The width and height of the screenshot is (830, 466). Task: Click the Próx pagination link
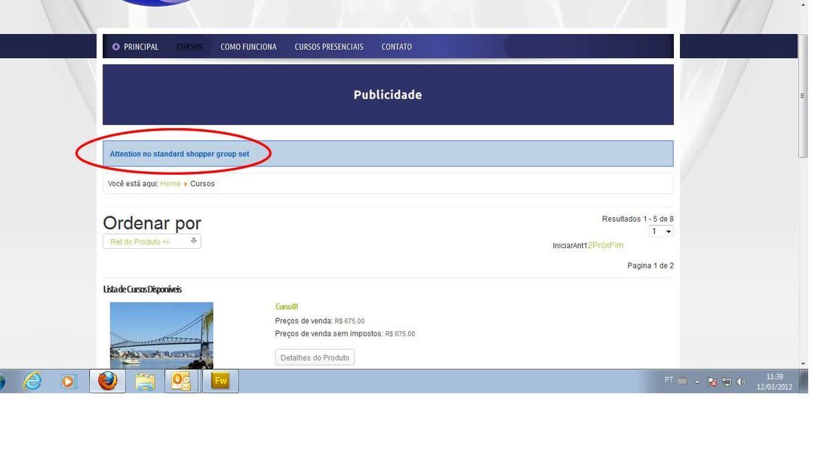[x=601, y=245]
